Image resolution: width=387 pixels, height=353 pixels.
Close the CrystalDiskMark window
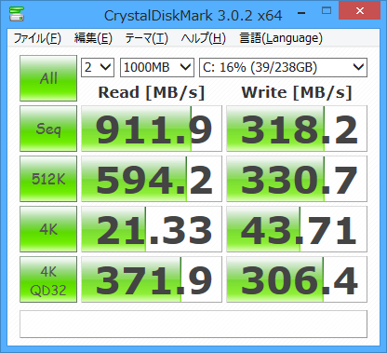click(x=360, y=10)
